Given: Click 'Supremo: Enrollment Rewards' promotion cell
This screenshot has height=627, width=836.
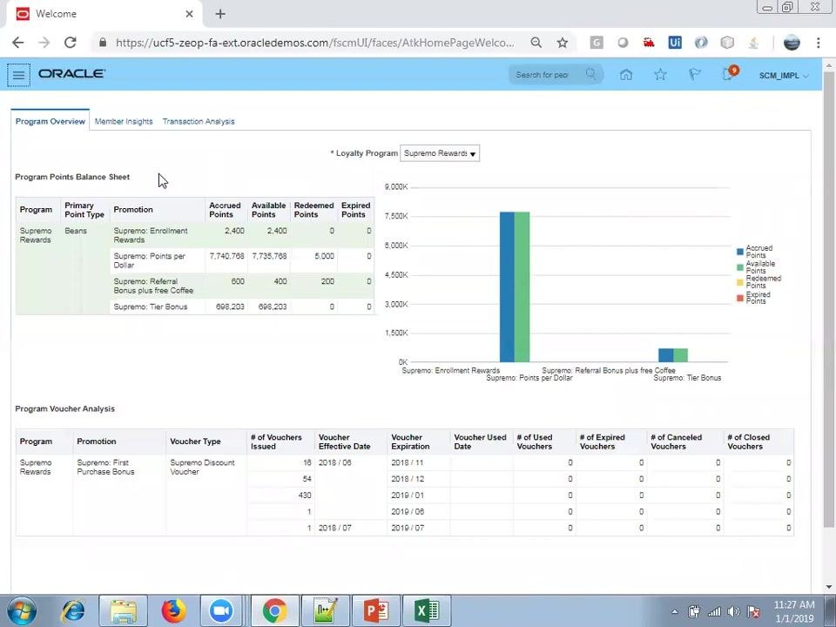Looking at the screenshot, I should 158,235.
